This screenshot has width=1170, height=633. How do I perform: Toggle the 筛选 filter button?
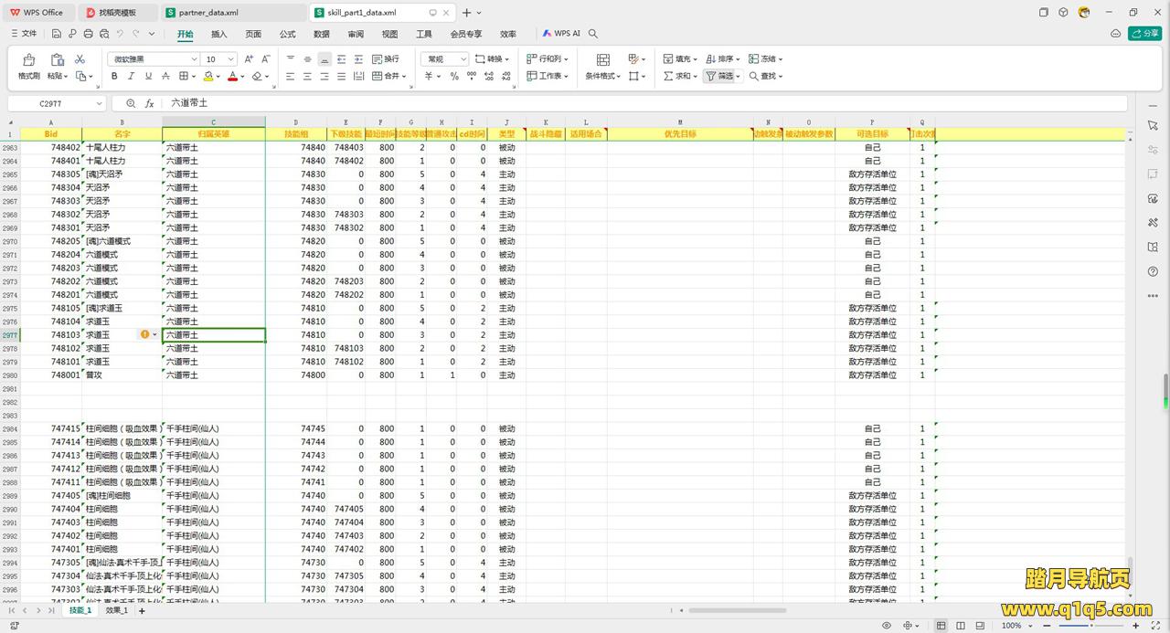point(720,77)
